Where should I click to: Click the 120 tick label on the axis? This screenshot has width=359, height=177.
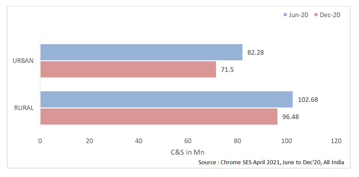pyautogui.click(x=336, y=141)
